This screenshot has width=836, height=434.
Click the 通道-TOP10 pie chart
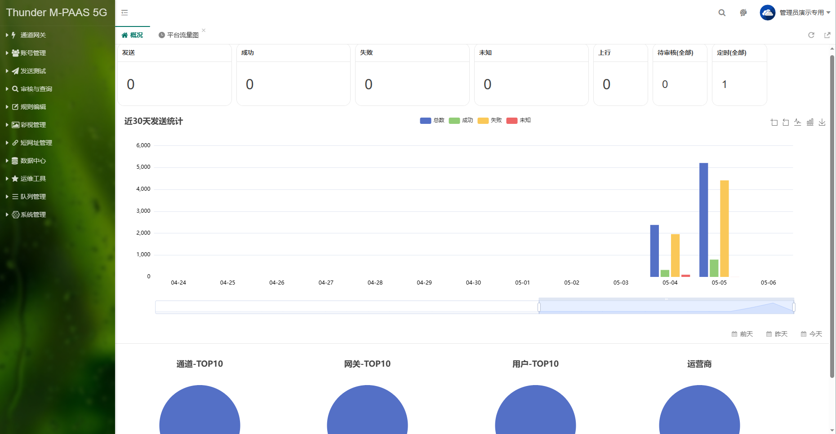point(200,409)
